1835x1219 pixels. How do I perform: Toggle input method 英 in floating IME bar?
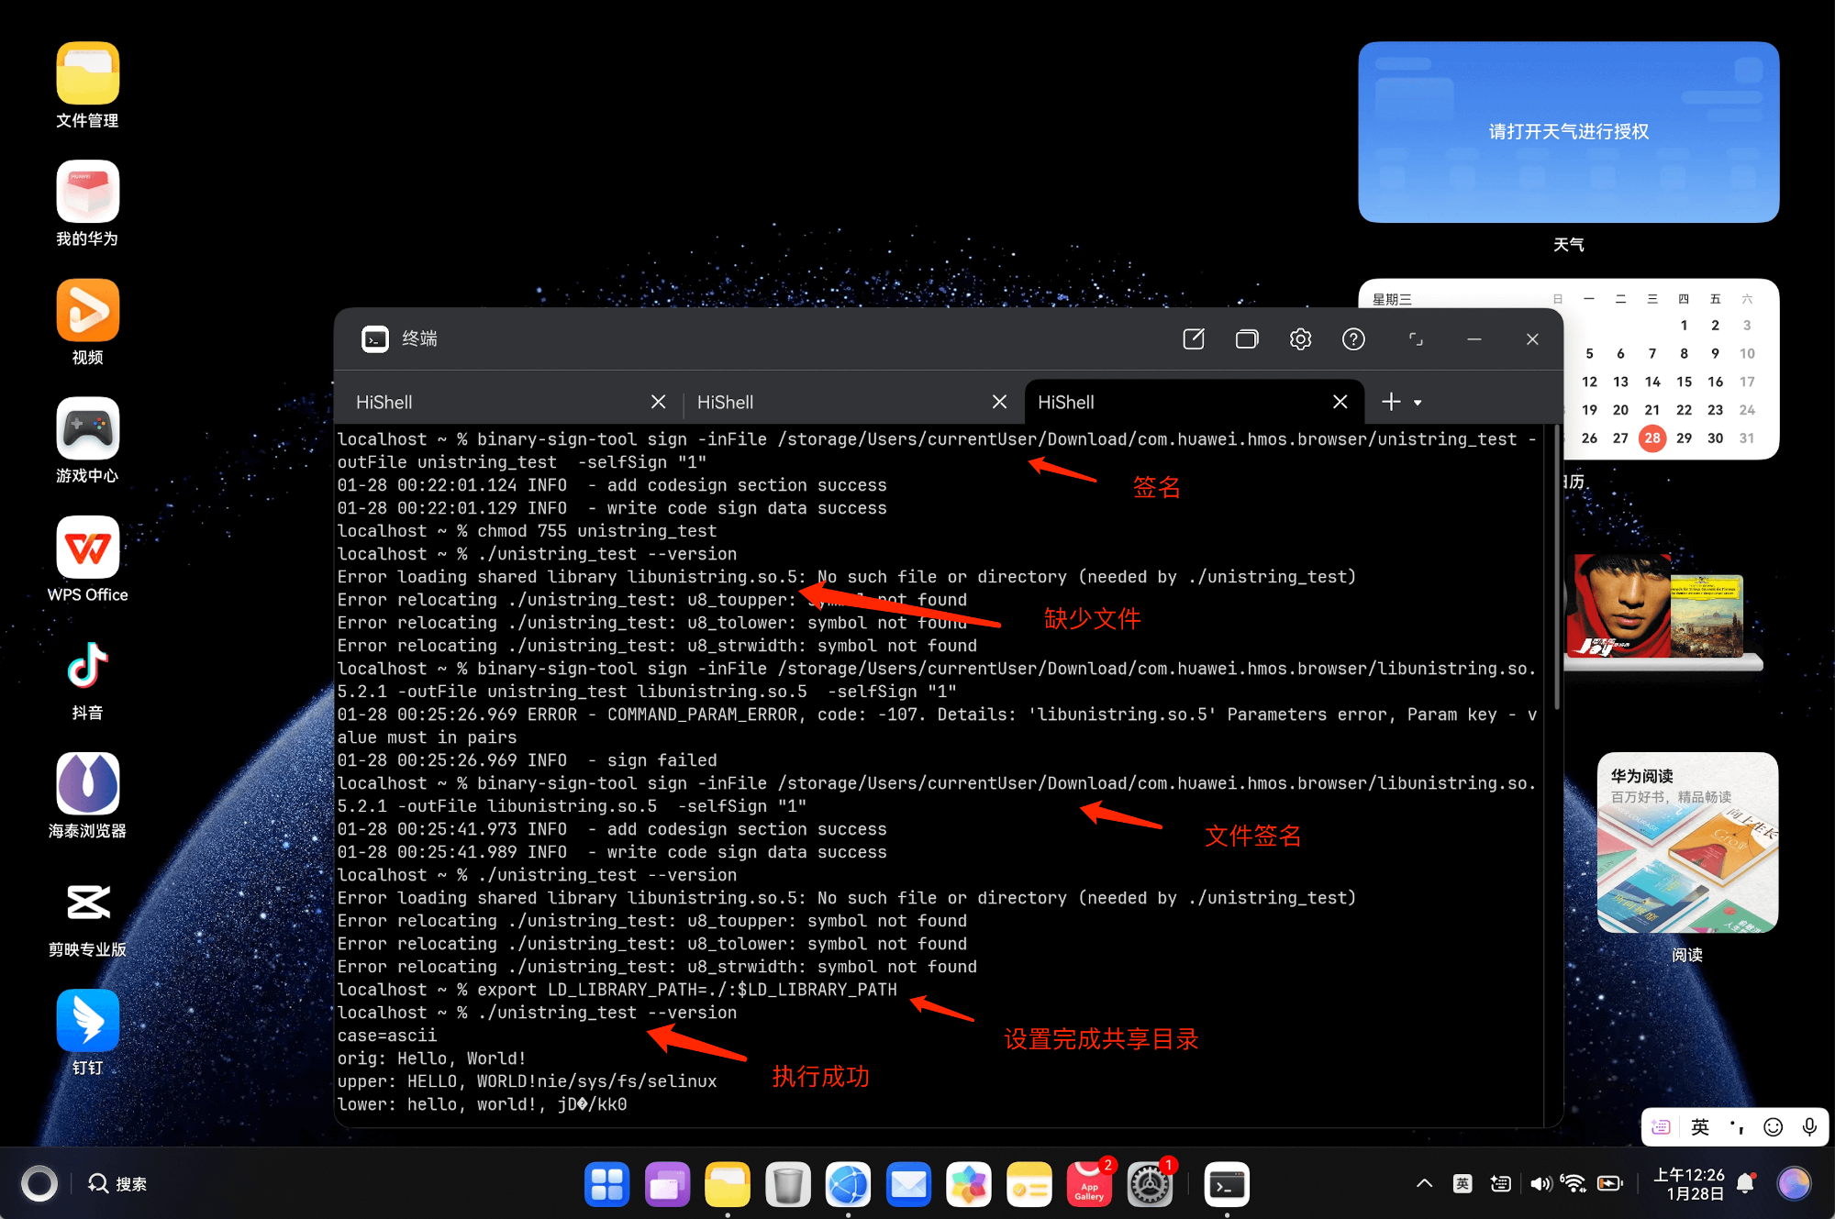point(1699,1126)
